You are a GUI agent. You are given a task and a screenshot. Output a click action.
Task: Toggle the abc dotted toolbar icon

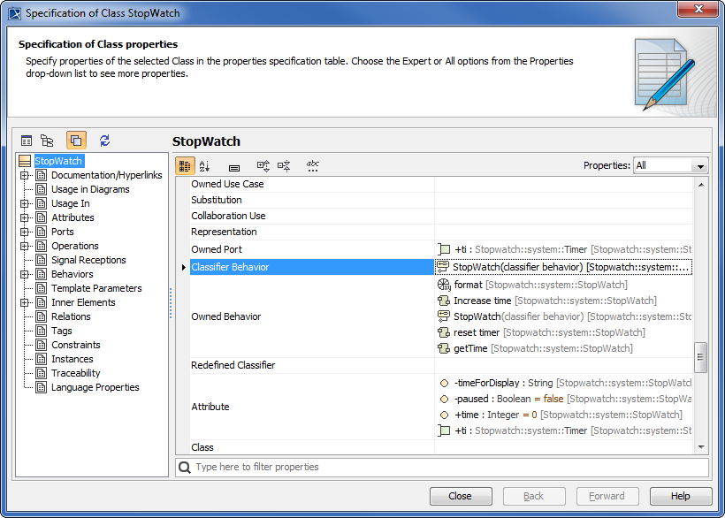coord(313,166)
